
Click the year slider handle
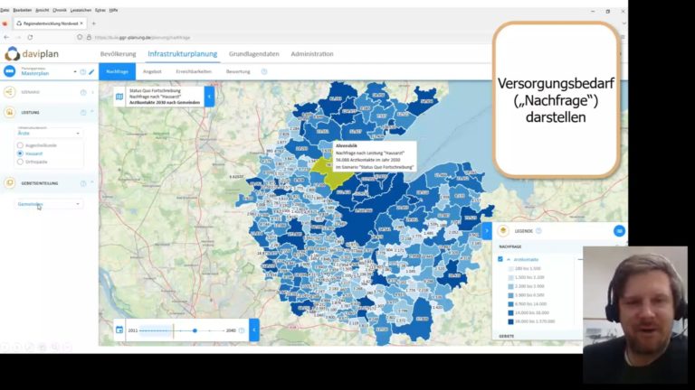pos(195,330)
